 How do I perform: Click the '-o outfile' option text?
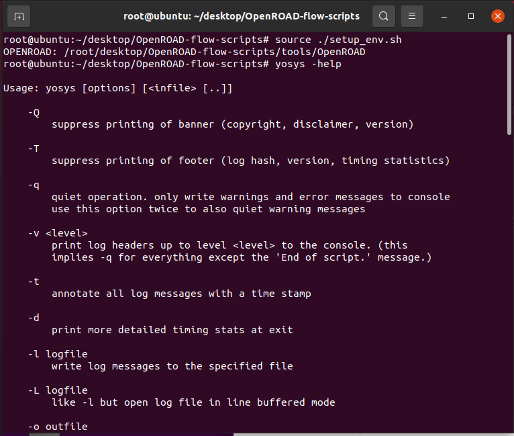pos(58,427)
